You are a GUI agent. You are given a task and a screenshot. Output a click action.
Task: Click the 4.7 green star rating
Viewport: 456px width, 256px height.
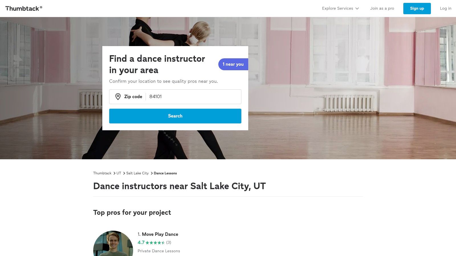point(151,243)
